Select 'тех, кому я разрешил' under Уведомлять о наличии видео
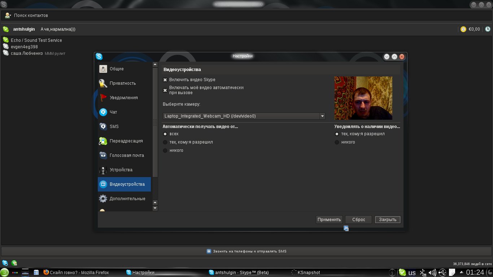This screenshot has width=493, height=277. [x=337, y=134]
